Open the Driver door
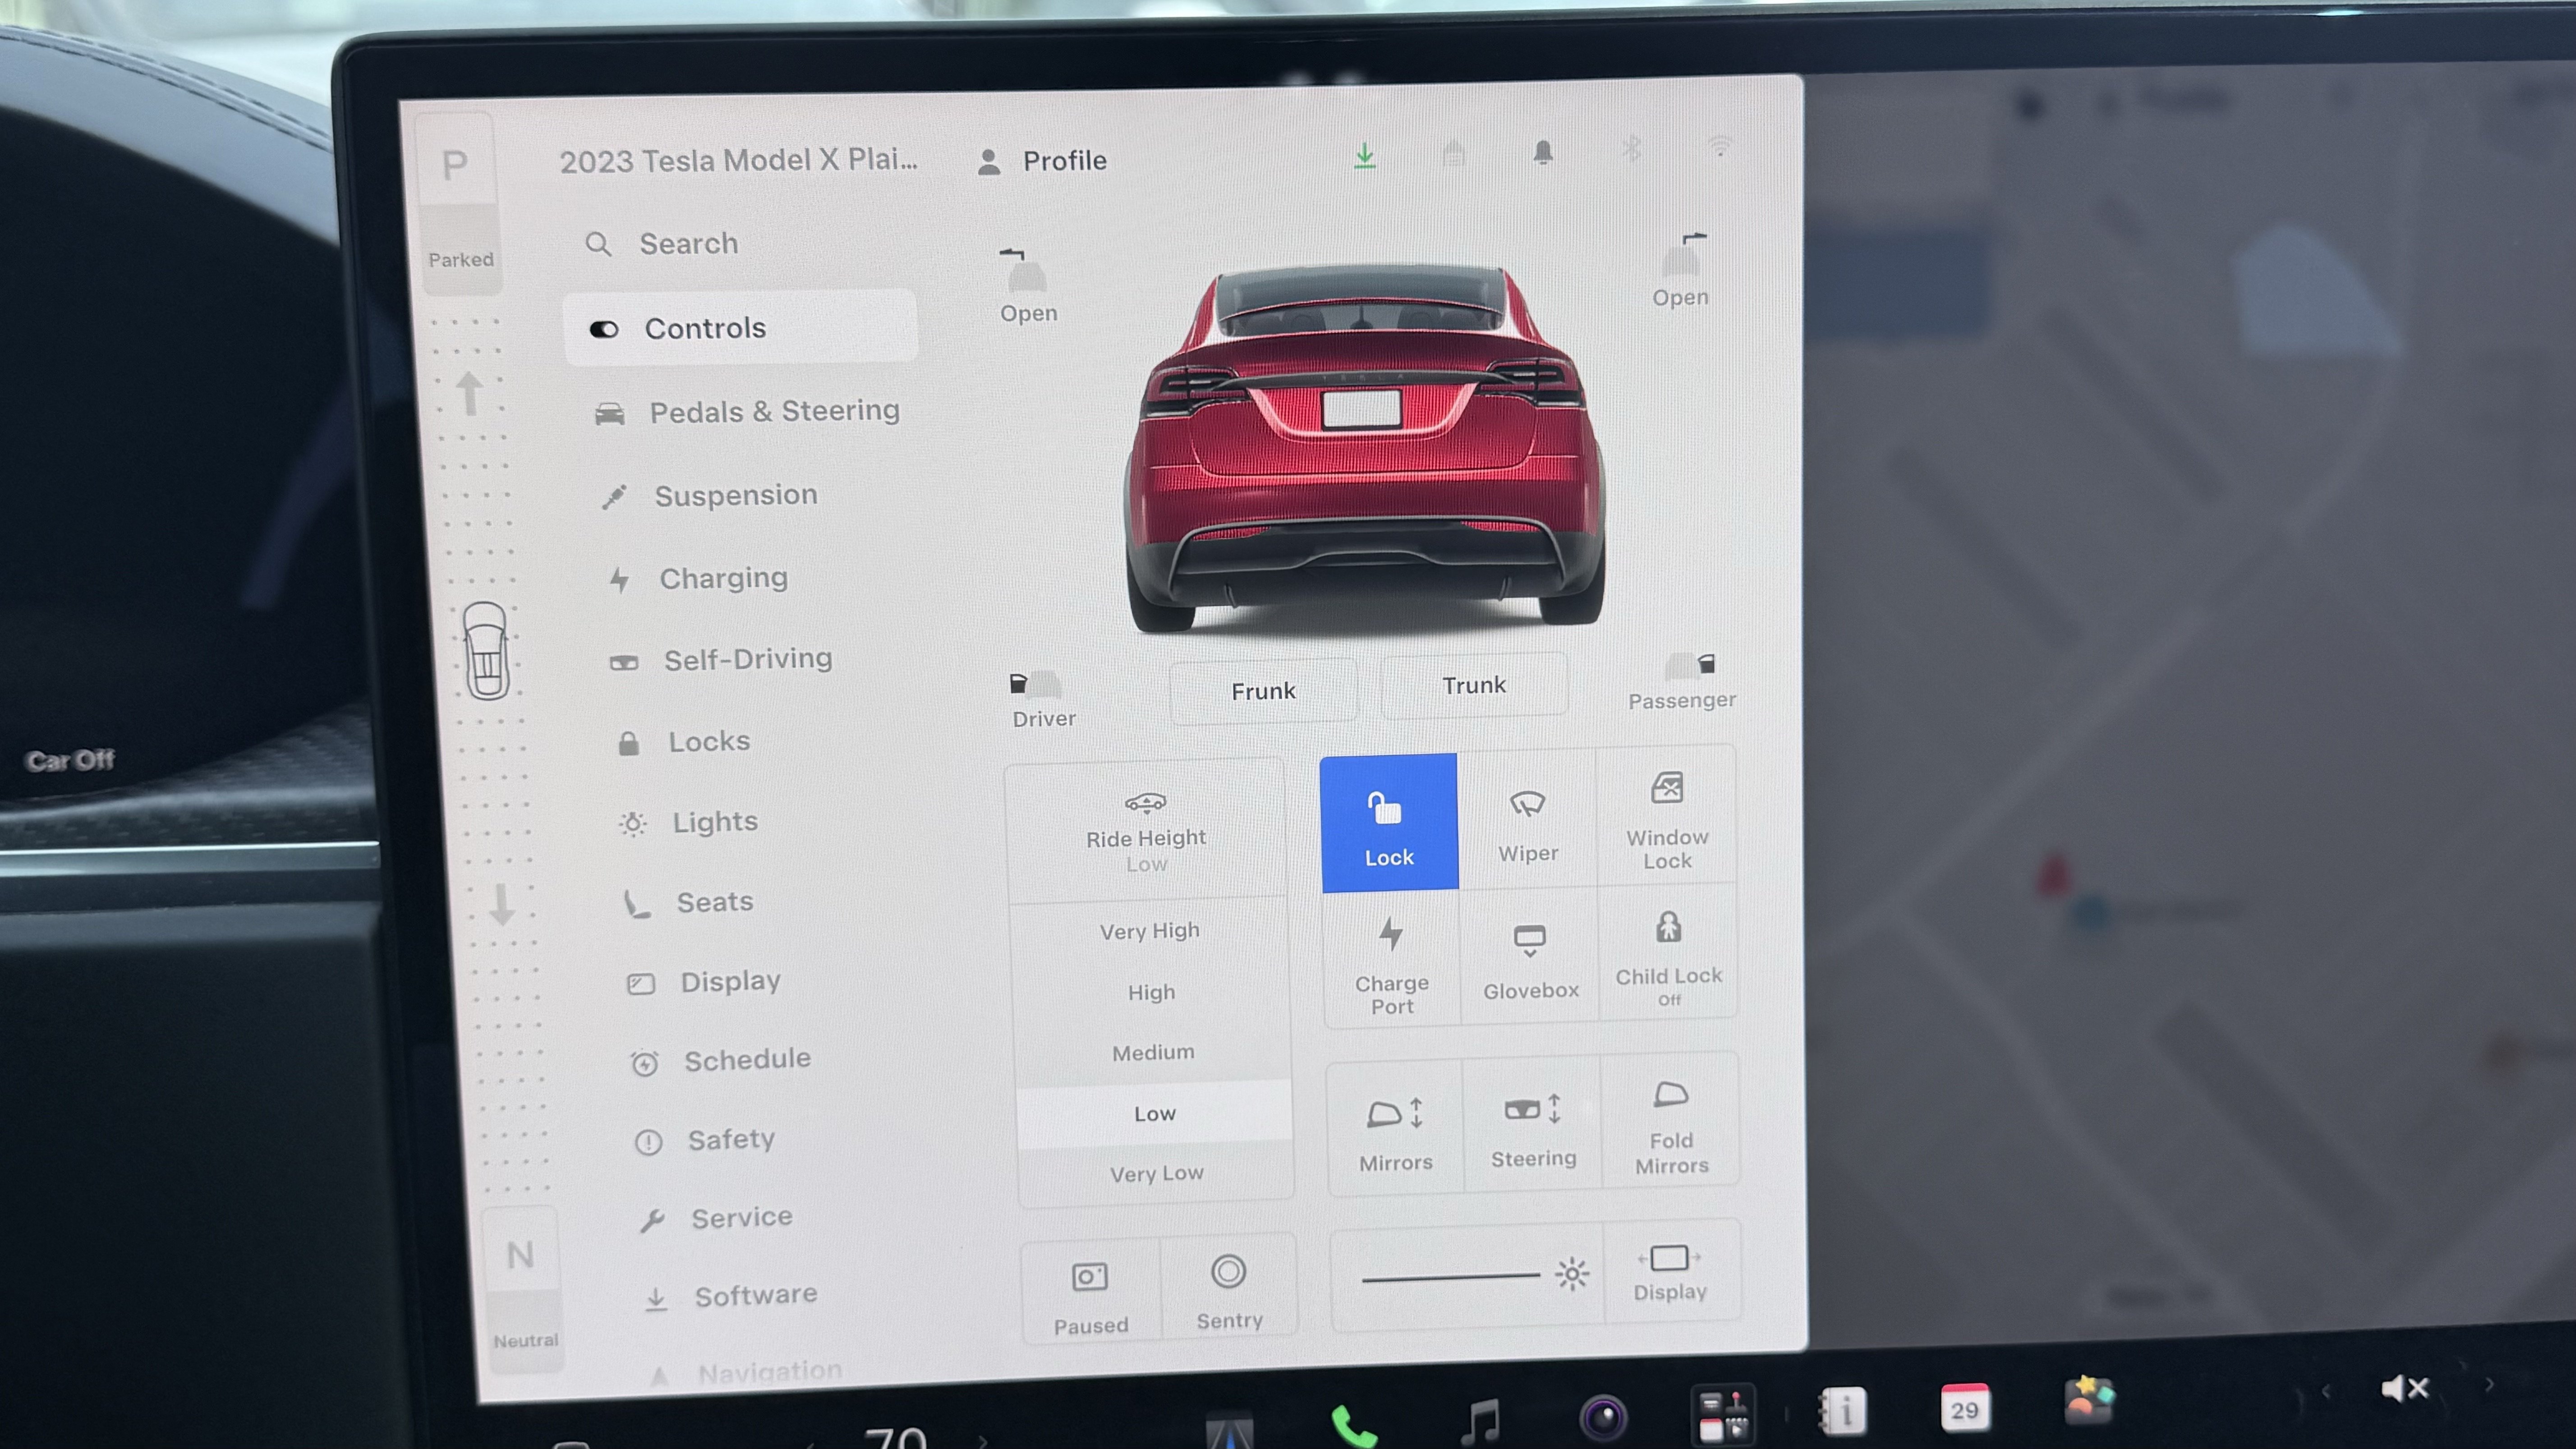The height and width of the screenshot is (1449, 2576). click(1043, 700)
